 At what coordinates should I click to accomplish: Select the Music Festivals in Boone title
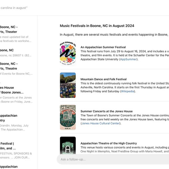point(97,26)
